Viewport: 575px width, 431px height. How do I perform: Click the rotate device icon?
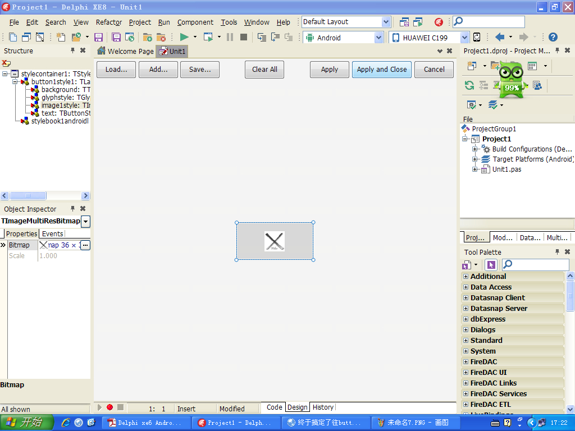coord(477,37)
